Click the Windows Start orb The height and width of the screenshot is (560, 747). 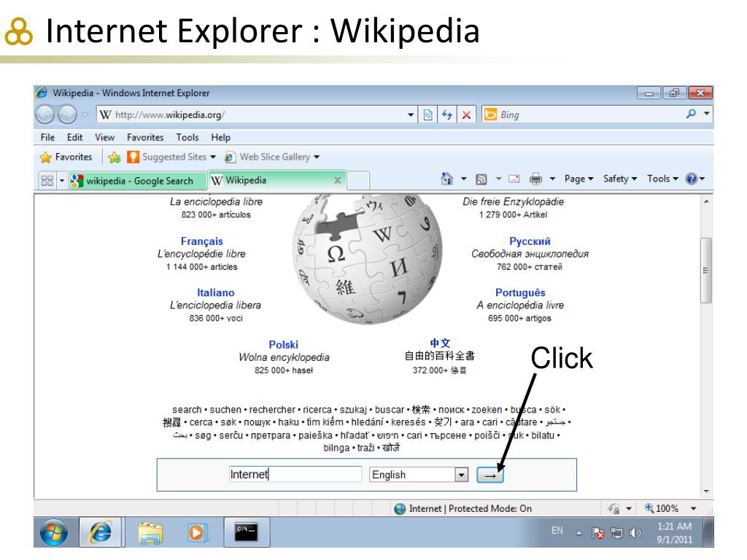(x=53, y=532)
